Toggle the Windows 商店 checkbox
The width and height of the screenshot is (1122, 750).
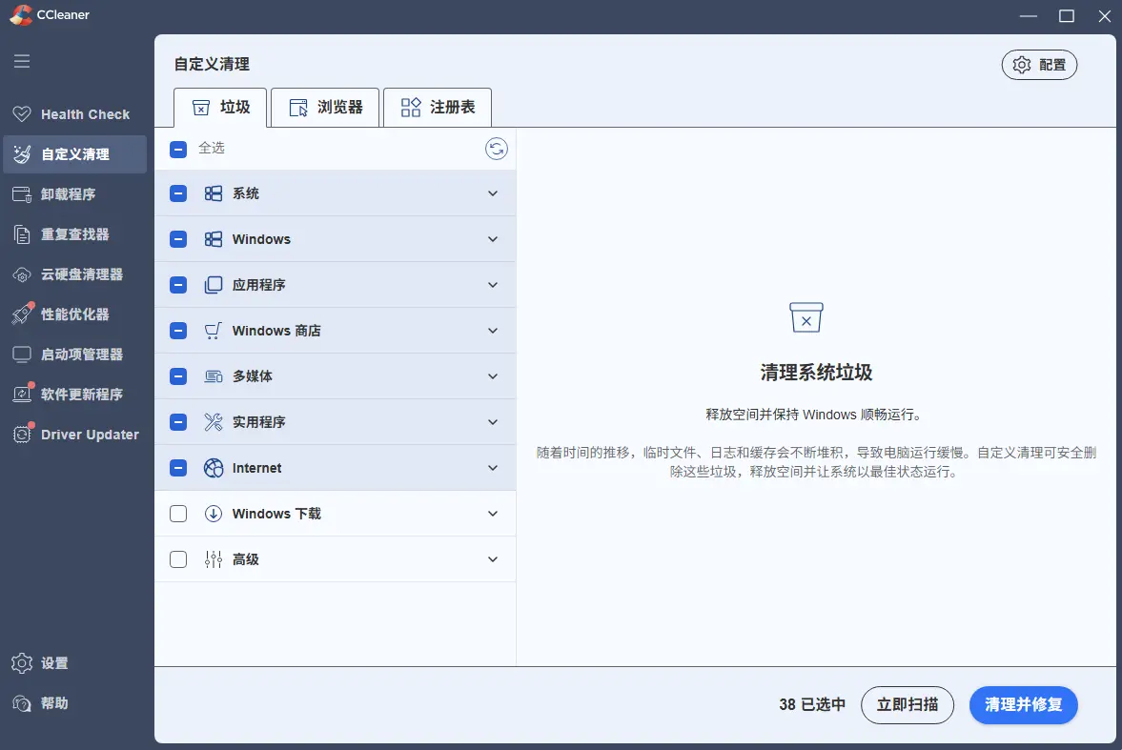[x=178, y=331]
